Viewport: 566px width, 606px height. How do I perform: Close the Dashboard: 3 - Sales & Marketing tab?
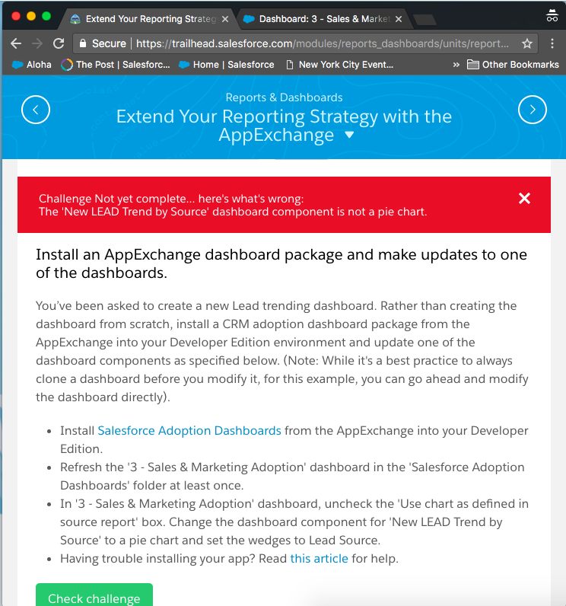click(399, 19)
